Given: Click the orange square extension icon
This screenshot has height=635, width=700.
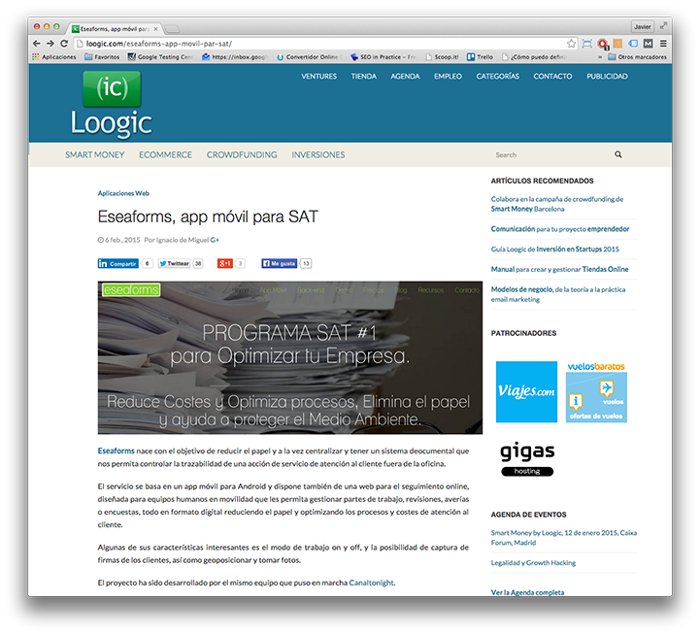Looking at the screenshot, I should click(617, 44).
